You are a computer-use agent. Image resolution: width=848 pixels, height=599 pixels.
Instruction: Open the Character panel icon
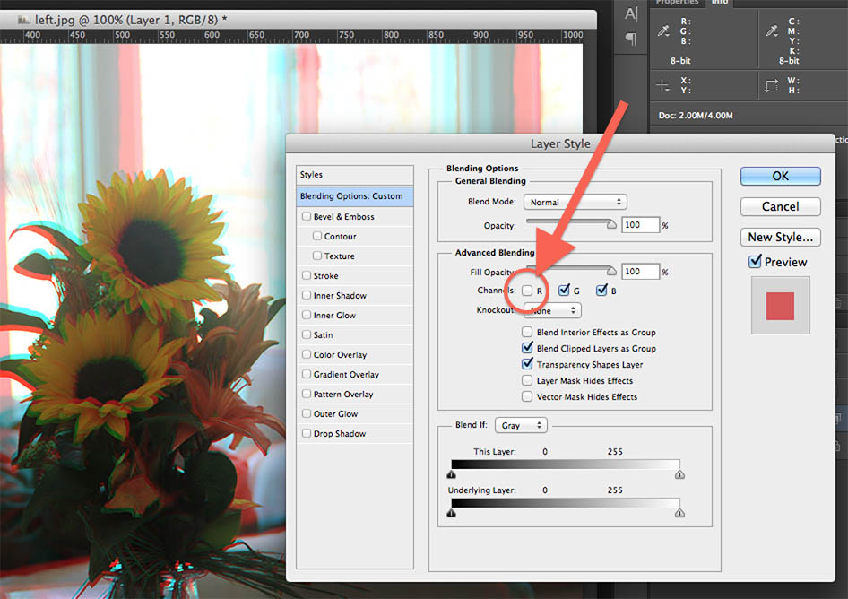(x=630, y=13)
